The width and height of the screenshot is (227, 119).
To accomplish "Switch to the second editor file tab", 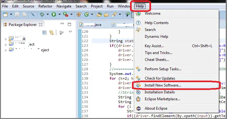I will (123, 25).
